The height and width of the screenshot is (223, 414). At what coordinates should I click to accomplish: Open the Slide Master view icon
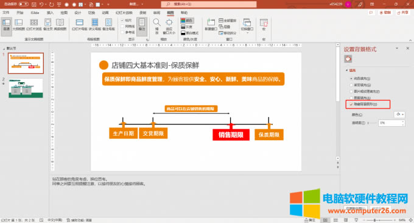click(79, 24)
